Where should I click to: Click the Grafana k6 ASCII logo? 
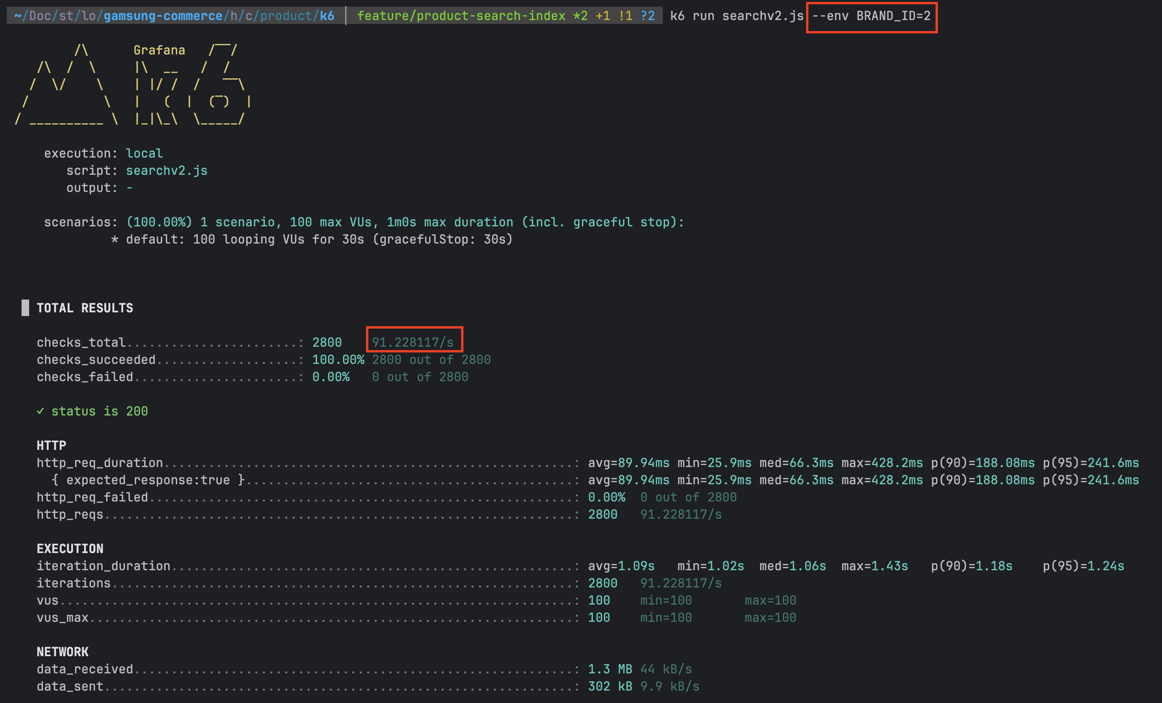[133, 85]
